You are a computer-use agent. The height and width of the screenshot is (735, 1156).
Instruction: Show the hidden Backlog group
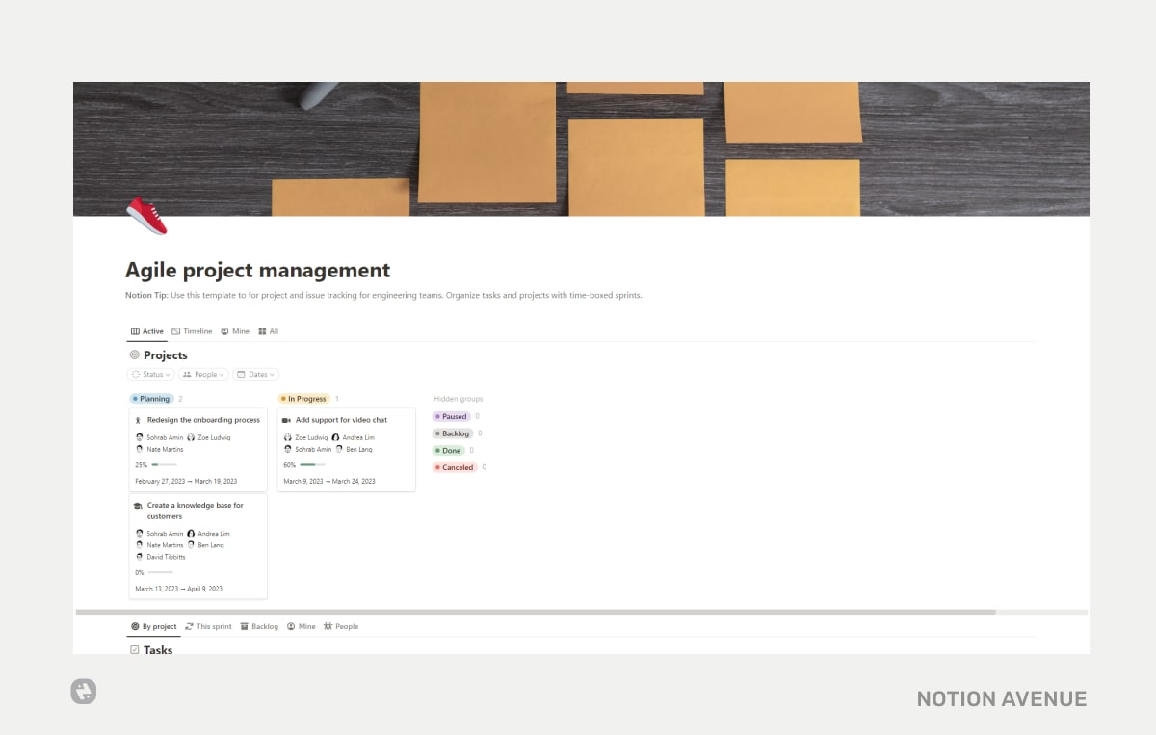pyautogui.click(x=454, y=433)
